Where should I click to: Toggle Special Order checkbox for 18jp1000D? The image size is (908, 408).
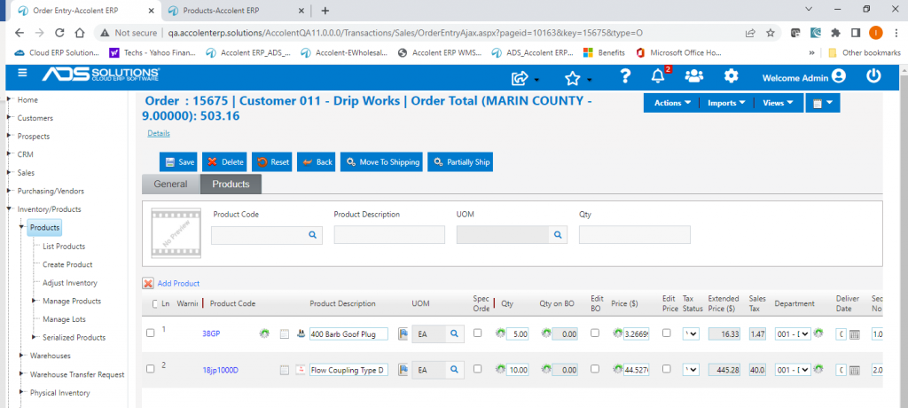pyautogui.click(x=478, y=369)
